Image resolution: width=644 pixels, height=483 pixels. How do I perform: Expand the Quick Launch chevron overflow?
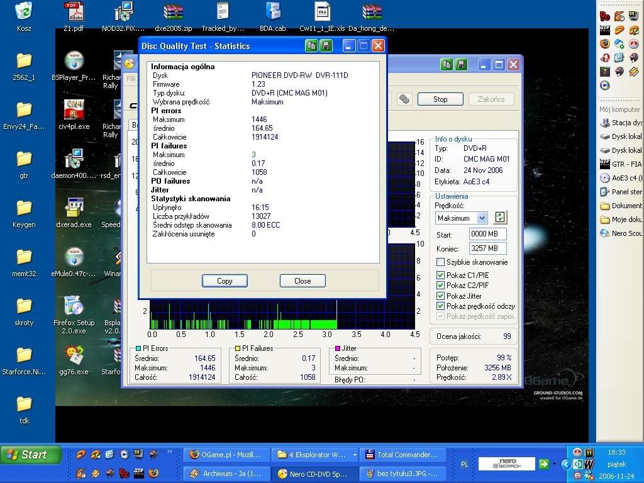pos(169,452)
